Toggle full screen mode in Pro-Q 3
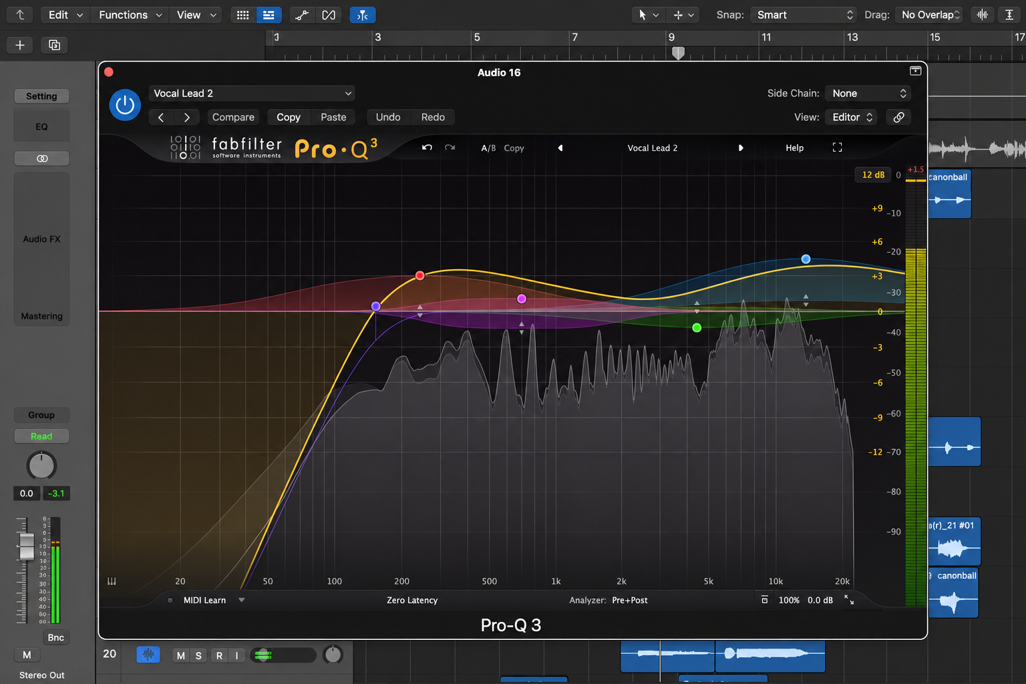 tap(837, 148)
